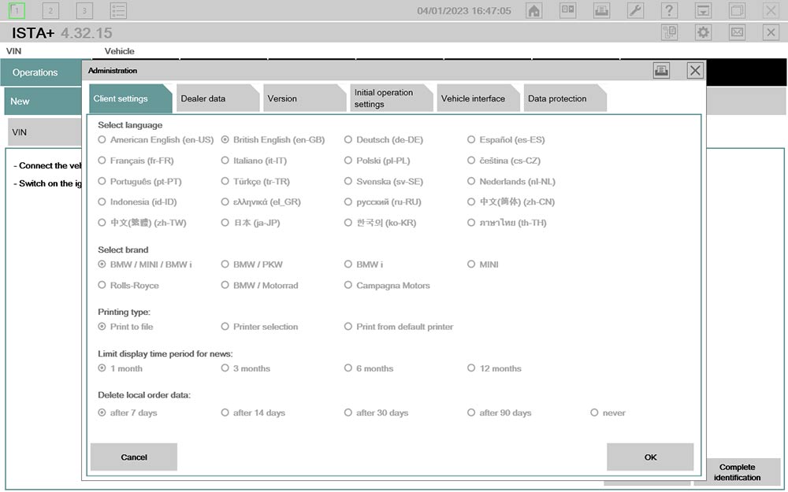
Task: Click the printer icon in top toolbar
Action: click(601, 10)
